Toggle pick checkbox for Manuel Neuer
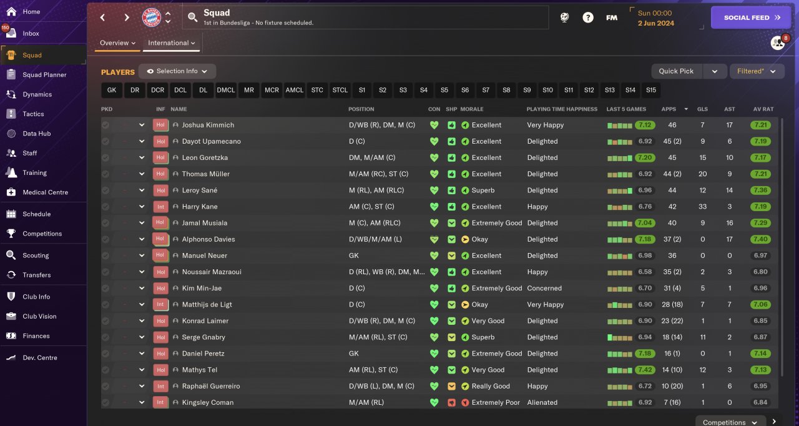Image resolution: width=799 pixels, height=426 pixels. [105, 255]
